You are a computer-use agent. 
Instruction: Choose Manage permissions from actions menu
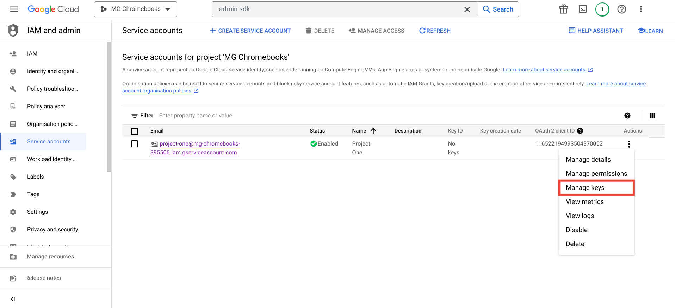pyautogui.click(x=596, y=174)
